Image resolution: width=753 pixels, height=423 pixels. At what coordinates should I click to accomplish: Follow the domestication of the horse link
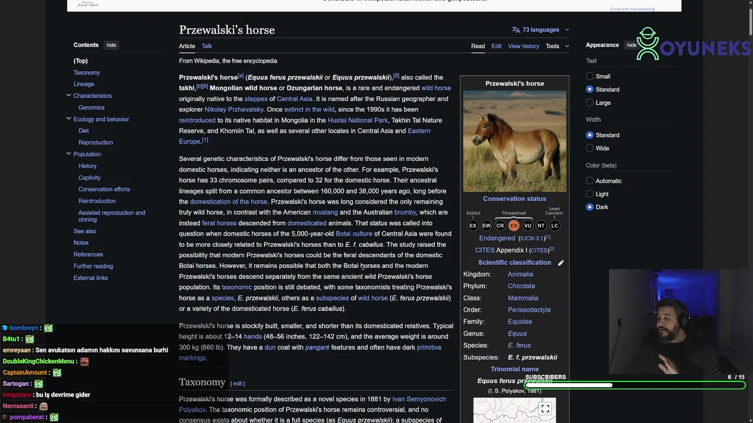[x=228, y=202]
